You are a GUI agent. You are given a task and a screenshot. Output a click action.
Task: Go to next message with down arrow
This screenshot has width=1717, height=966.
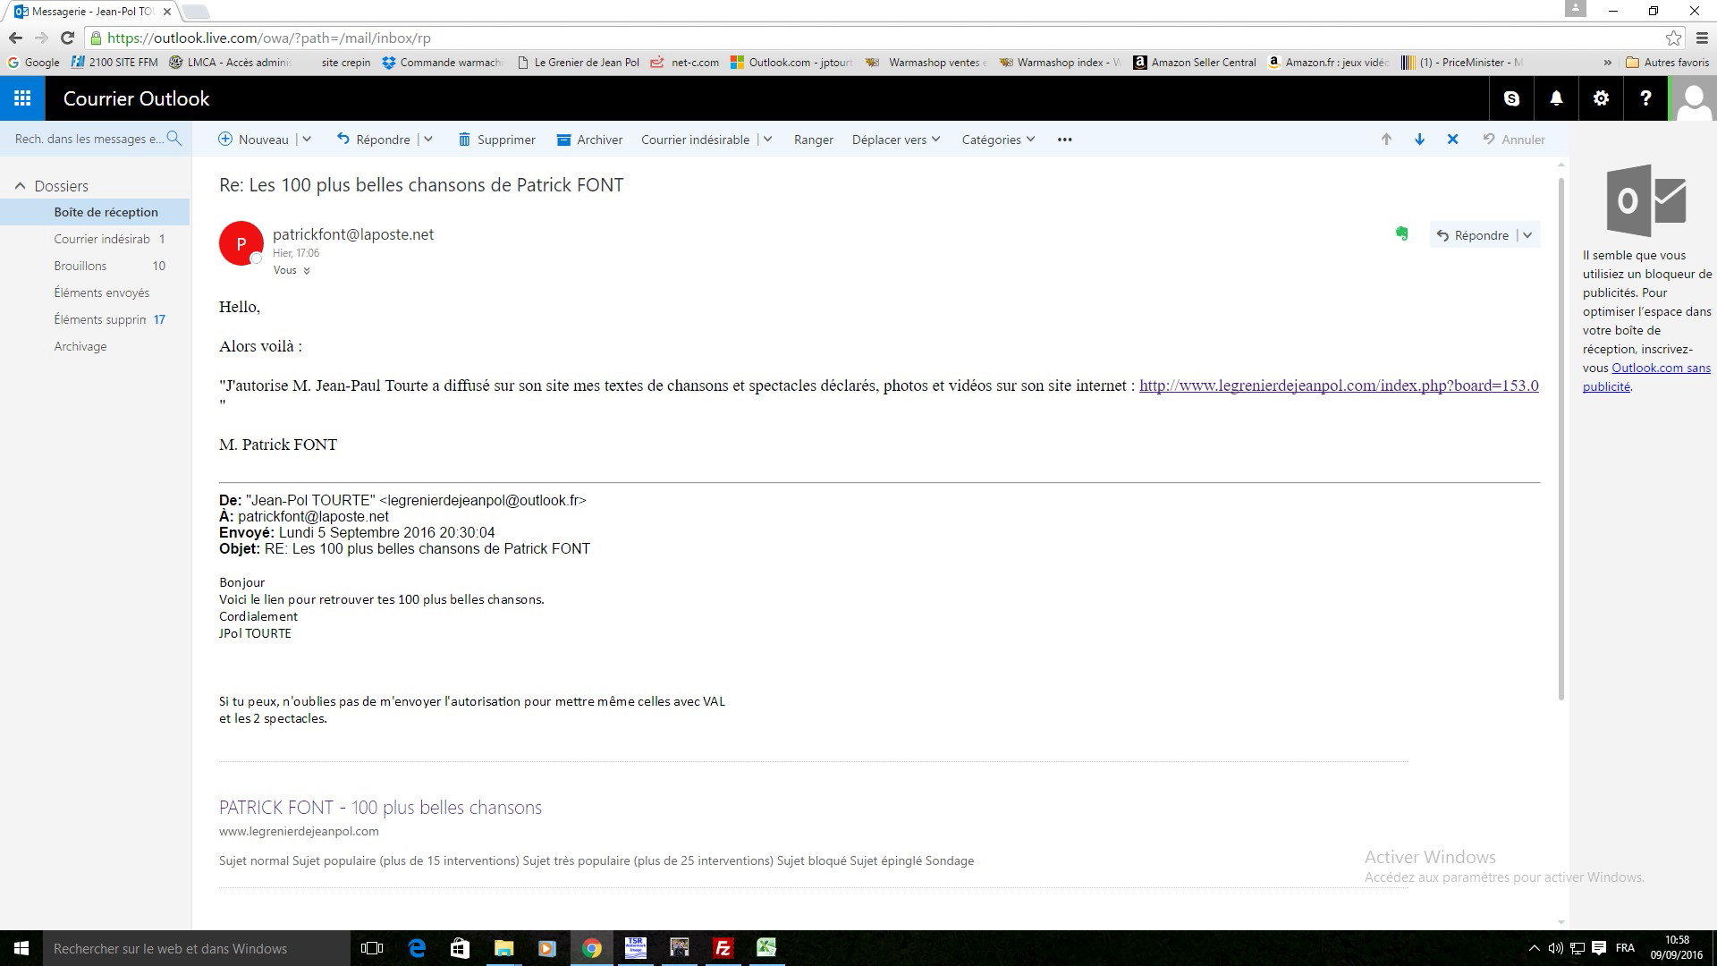click(x=1419, y=140)
